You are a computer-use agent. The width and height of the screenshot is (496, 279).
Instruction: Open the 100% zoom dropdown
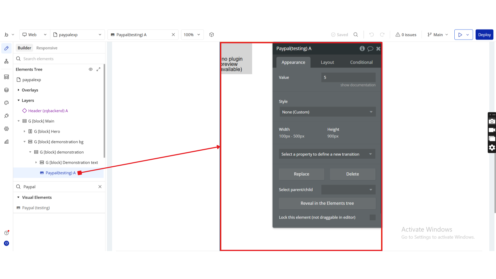pyautogui.click(x=192, y=35)
